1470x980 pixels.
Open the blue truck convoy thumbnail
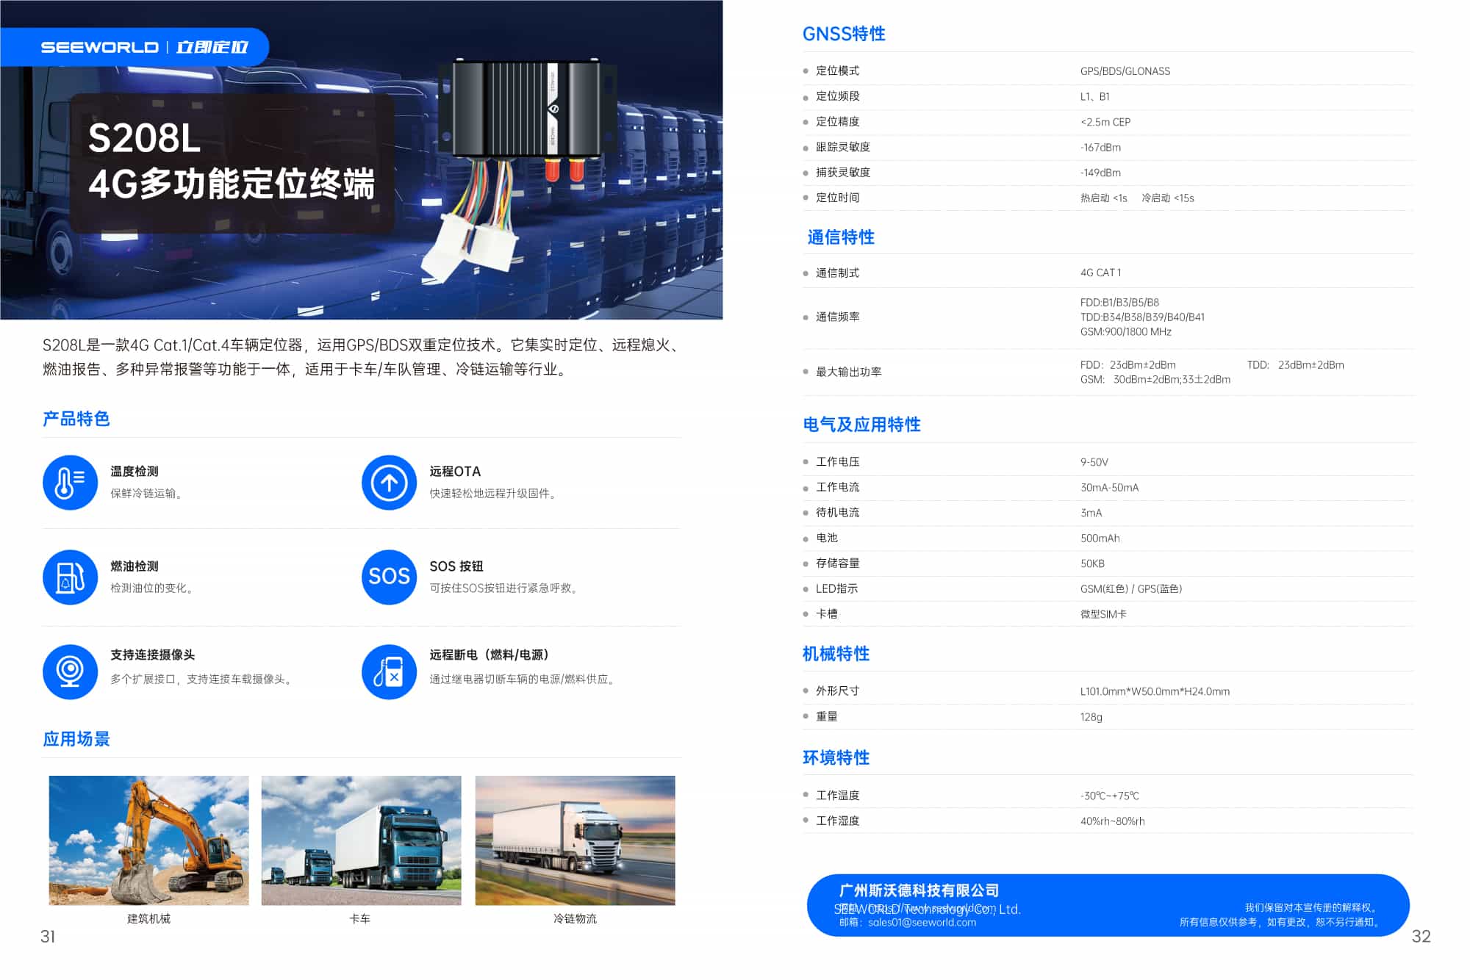(x=361, y=840)
